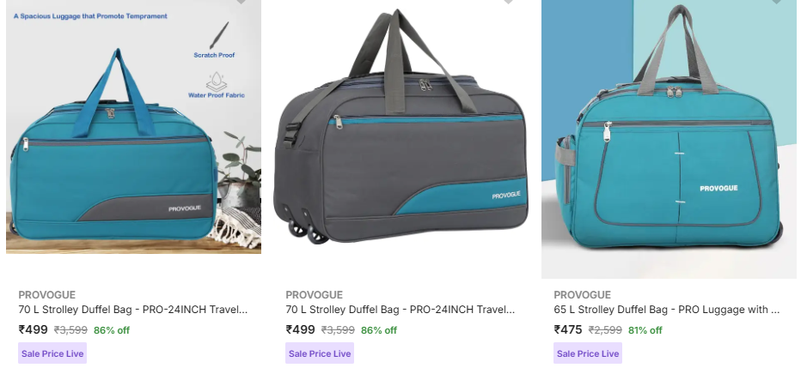Viewport: 801px width, 374px height.
Task: Click ₹499 price of the teal bag
Action: pyautogui.click(x=34, y=329)
